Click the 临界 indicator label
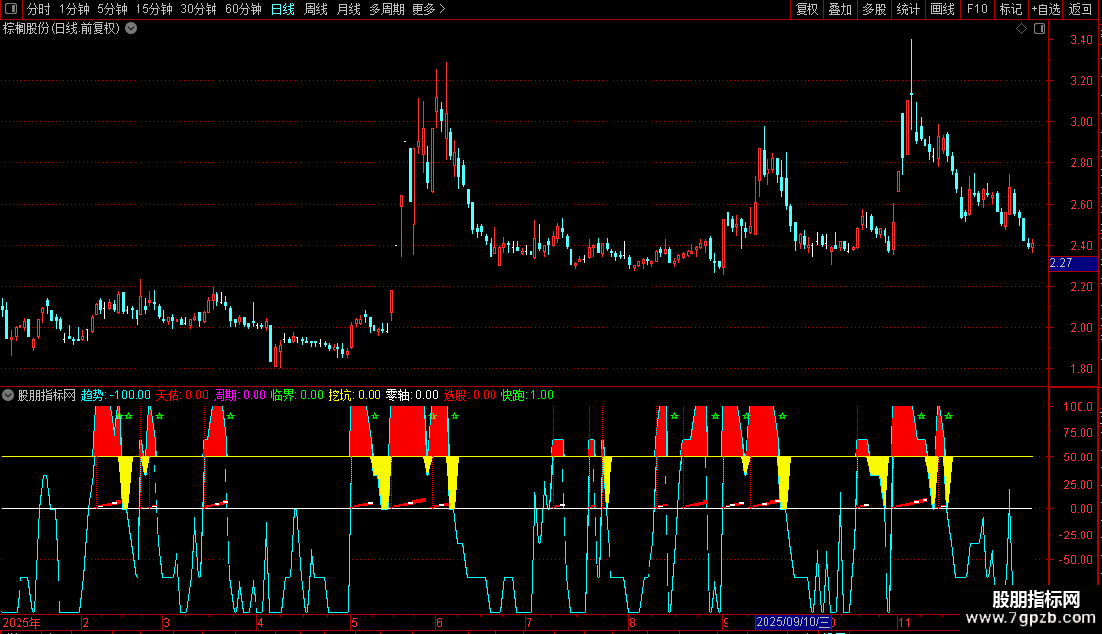 [297, 395]
